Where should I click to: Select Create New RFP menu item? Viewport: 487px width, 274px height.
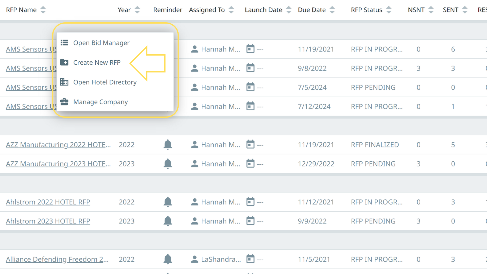coord(97,62)
